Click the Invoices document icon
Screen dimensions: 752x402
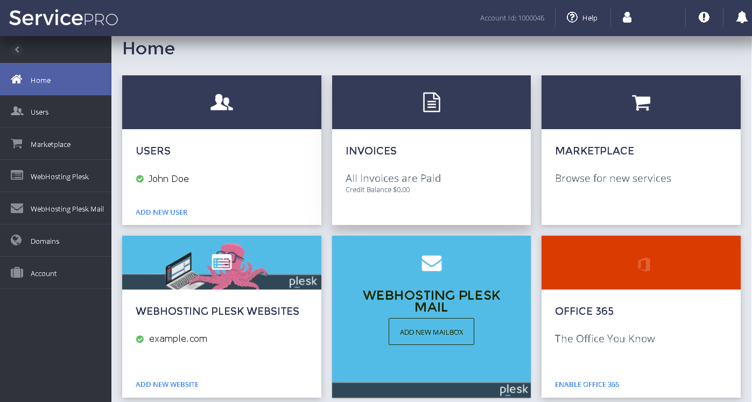(x=431, y=102)
